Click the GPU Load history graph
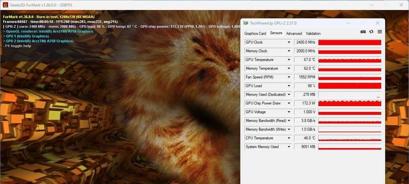Screen dimensions: 409x184 (x=350, y=86)
